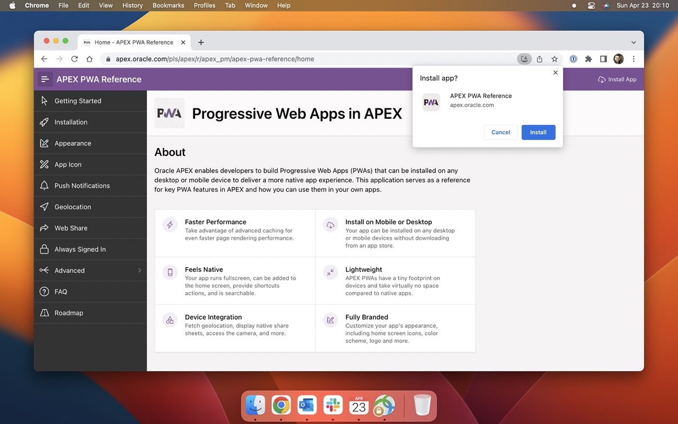Open the tab search dropdown arrow
The height and width of the screenshot is (424, 678).
634,42
